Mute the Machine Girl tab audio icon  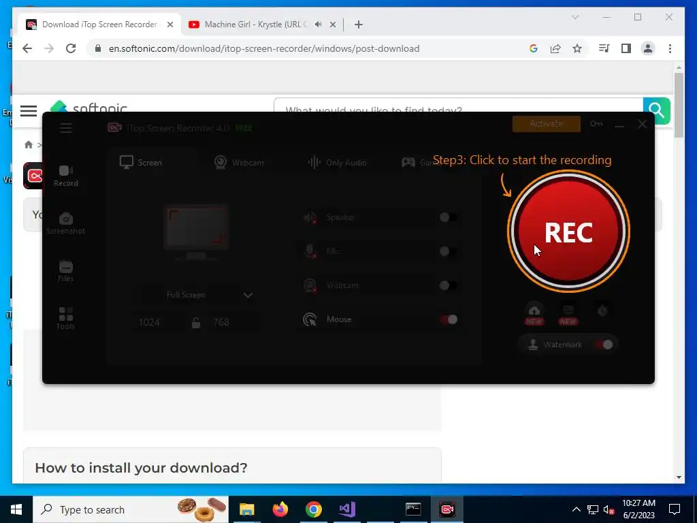[318, 25]
